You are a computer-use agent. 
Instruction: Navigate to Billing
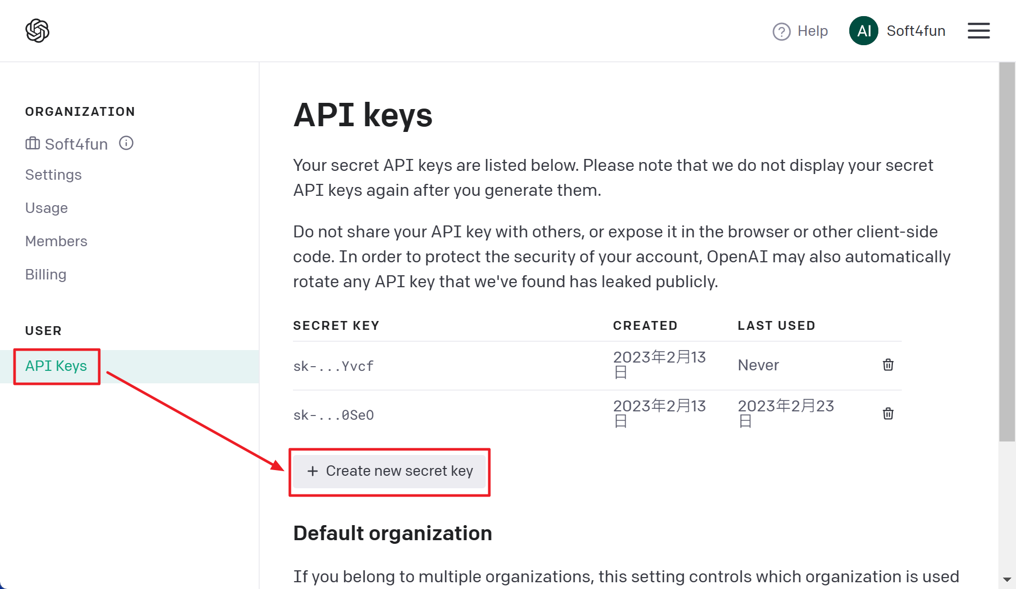click(46, 274)
